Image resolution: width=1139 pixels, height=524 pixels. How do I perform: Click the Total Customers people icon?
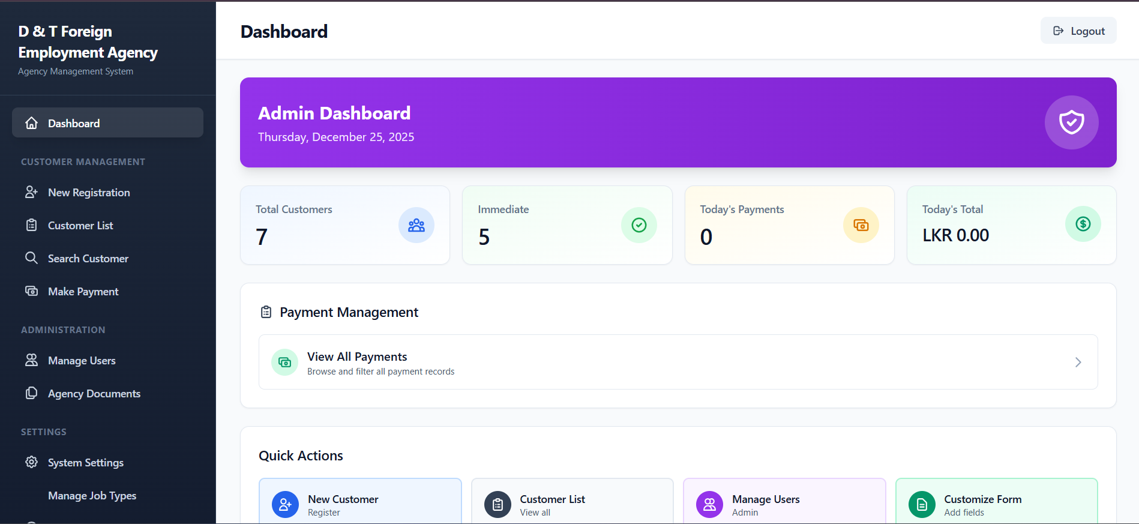coord(416,225)
